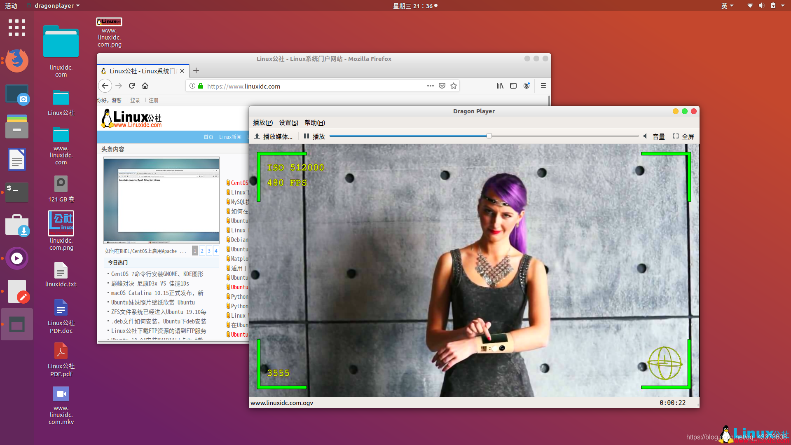Reload the Firefox page
Image resolution: width=791 pixels, height=445 pixels.
pos(132,86)
